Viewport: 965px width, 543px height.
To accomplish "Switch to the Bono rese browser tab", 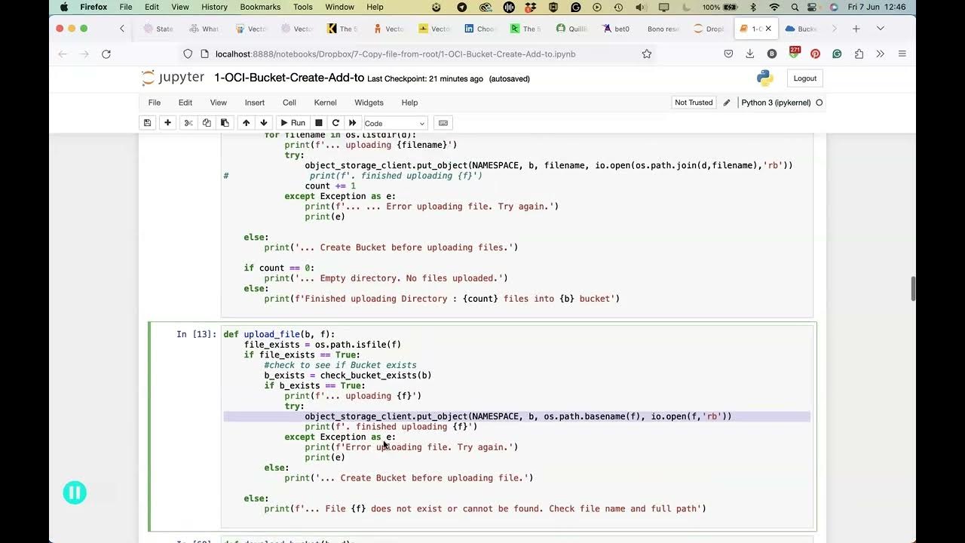I will pyautogui.click(x=663, y=29).
